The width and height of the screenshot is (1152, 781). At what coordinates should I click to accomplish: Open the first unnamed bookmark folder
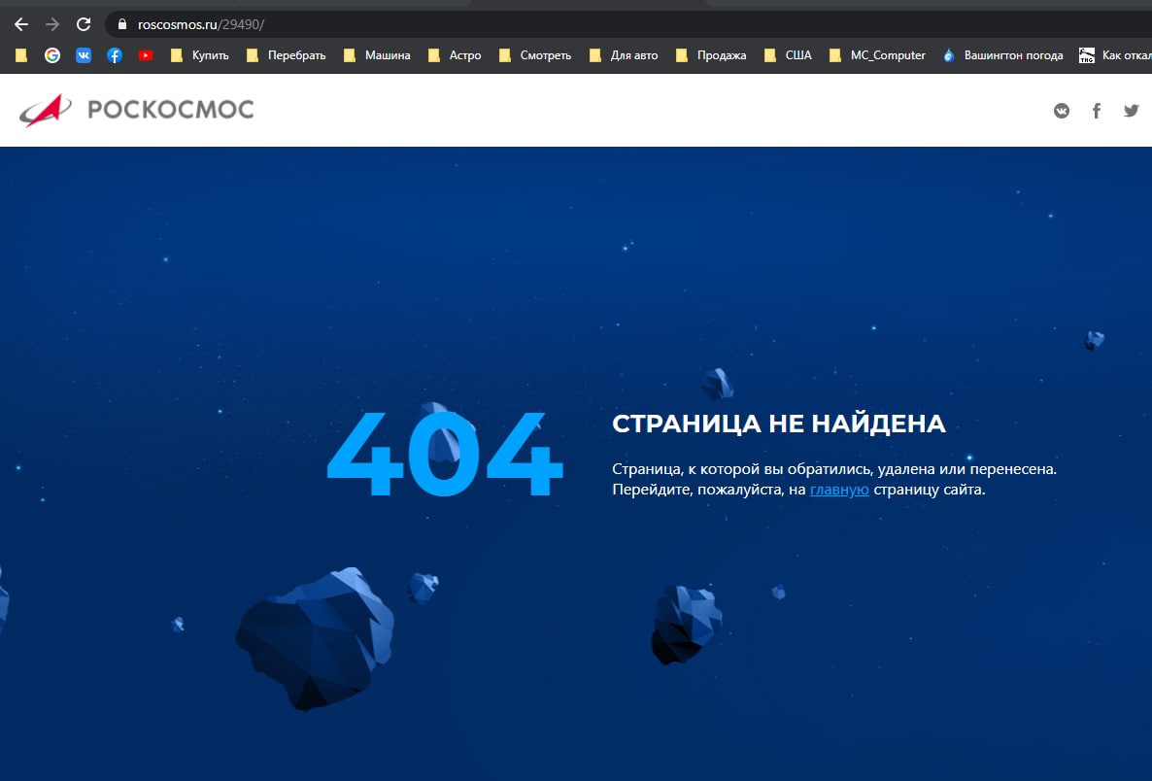(21, 55)
